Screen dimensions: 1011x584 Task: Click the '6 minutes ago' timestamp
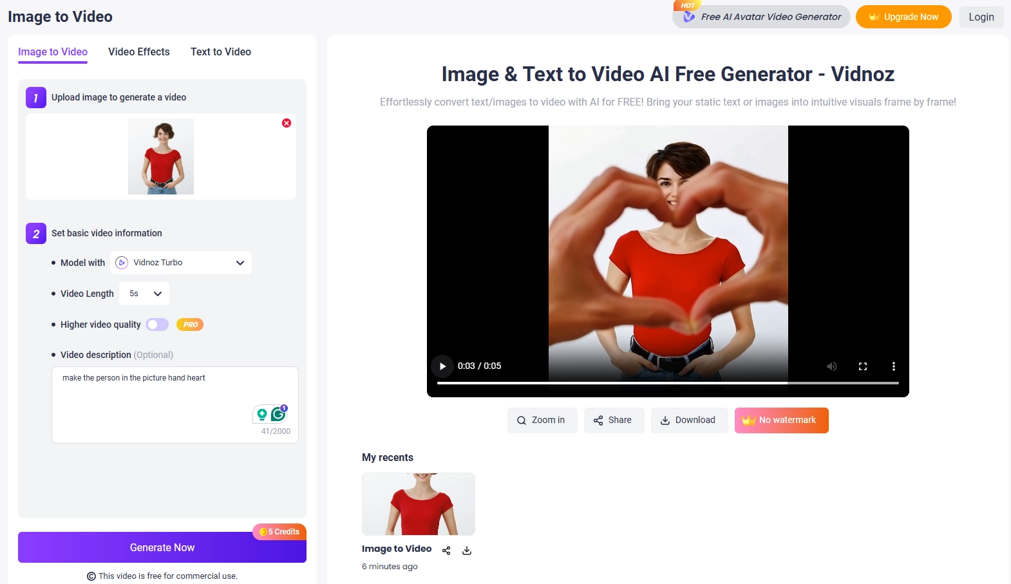(390, 567)
